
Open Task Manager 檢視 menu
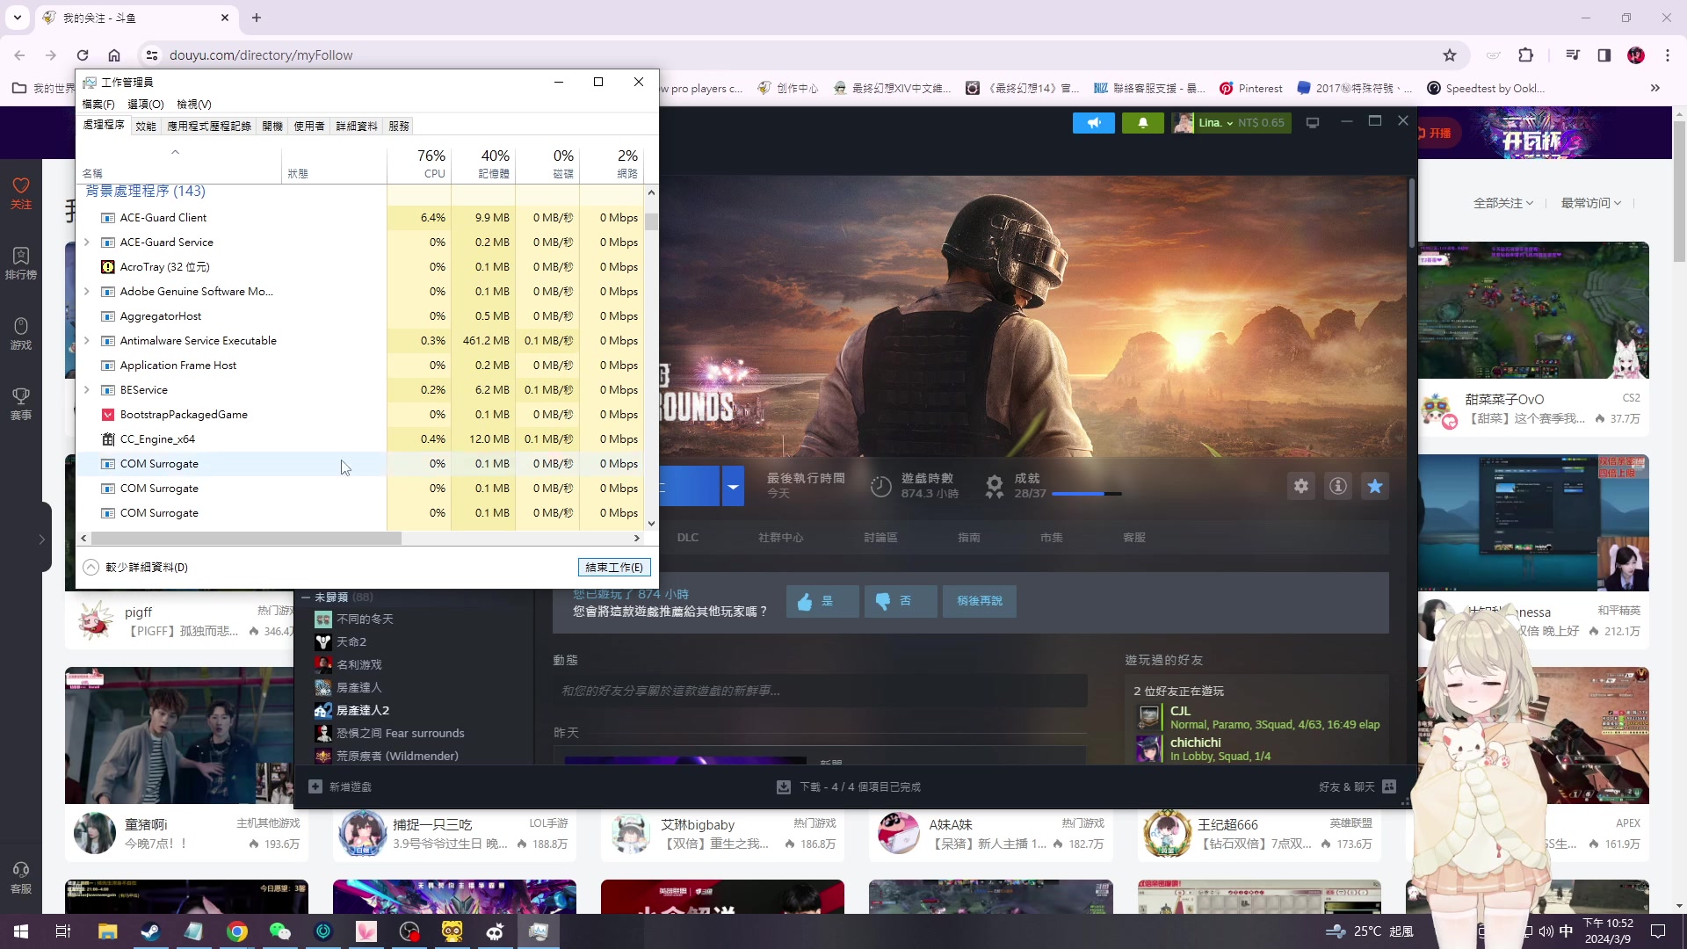click(194, 104)
